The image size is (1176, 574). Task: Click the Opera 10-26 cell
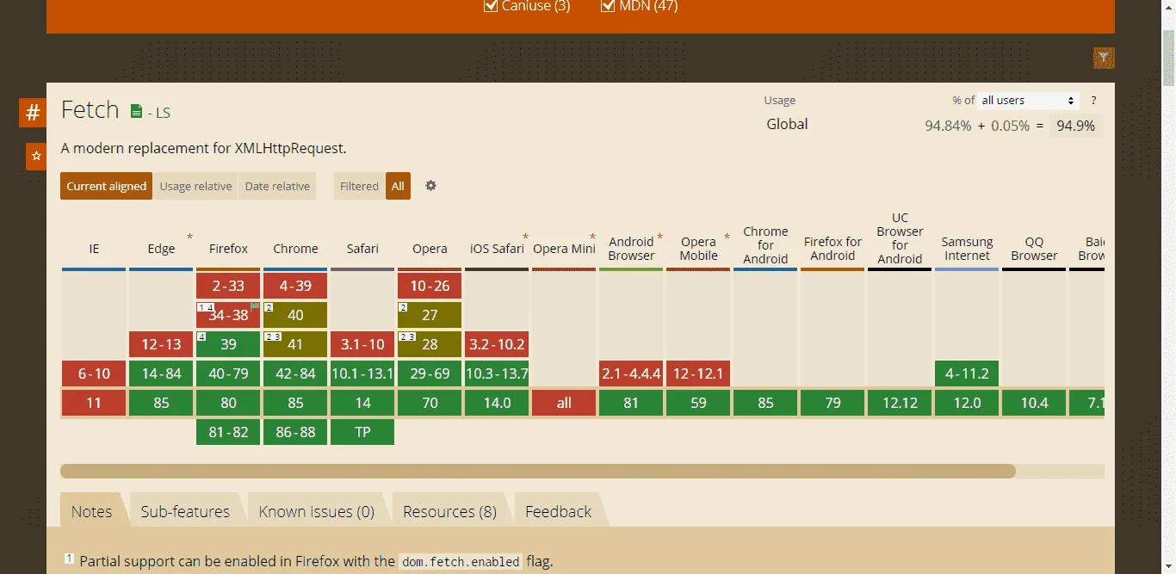(430, 286)
